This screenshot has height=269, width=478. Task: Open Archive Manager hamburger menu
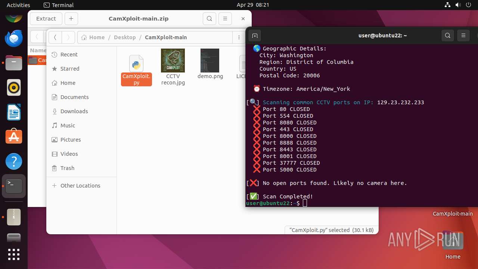tap(225, 19)
